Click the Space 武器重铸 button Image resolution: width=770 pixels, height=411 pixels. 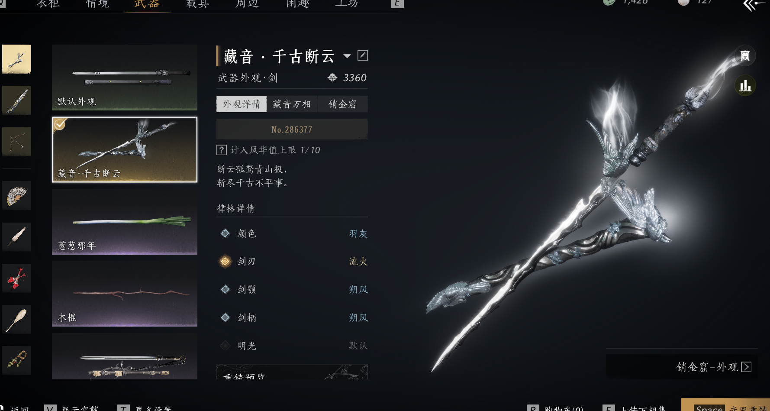point(725,405)
